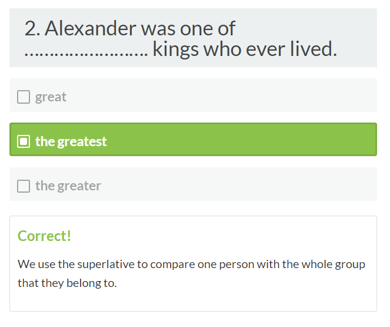Click empty area of the green highlighted answer bar
Image resolution: width=390 pixels, height=327 pixels.
(247, 140)
